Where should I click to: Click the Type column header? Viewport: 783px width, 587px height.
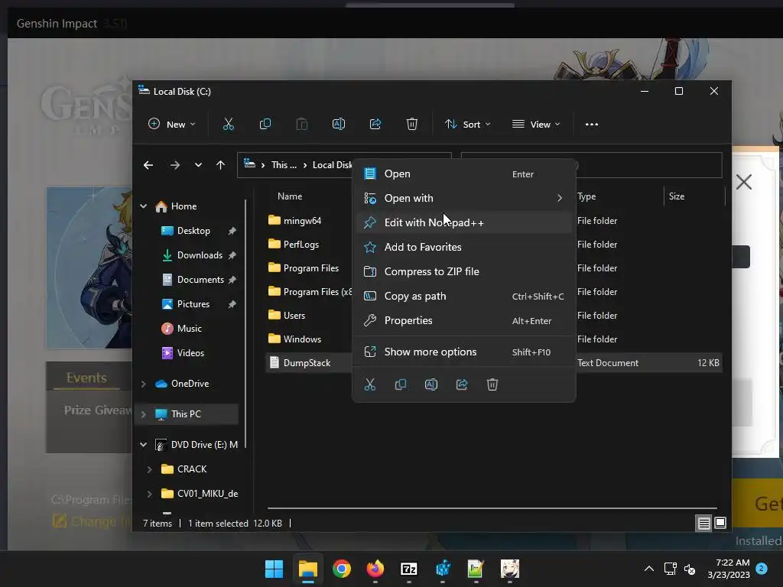(x=586, y=196)
